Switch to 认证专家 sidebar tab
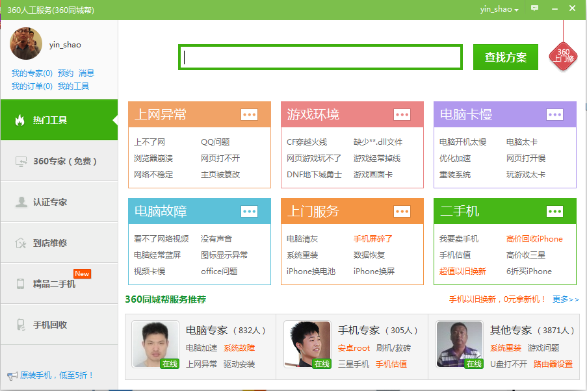Screen dimensions: 587x391 tap(59, 202)
